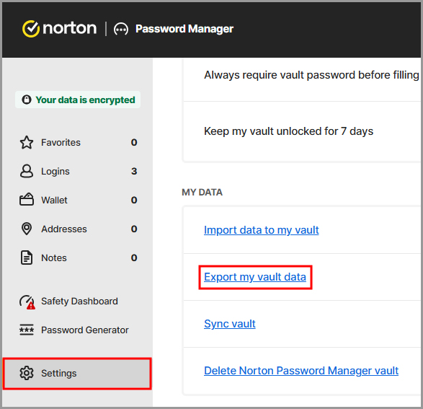Click the Wallet count '0'
This screenshot has width=423, height=409.
tap(134, 200)
